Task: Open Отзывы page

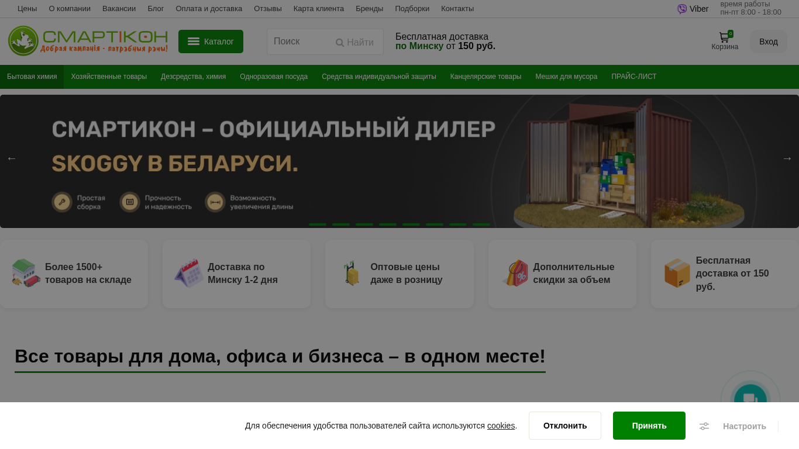Action: point(268,9)
